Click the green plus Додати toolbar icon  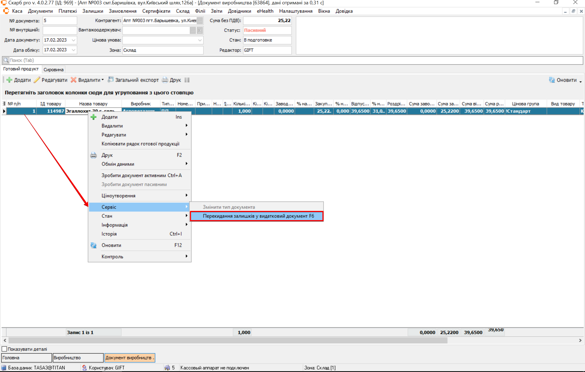[9, 80]
